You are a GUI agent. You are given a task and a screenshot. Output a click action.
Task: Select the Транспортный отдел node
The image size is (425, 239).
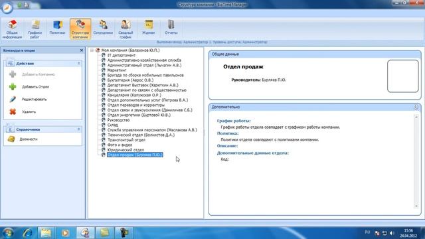click(x=126, y=140)
